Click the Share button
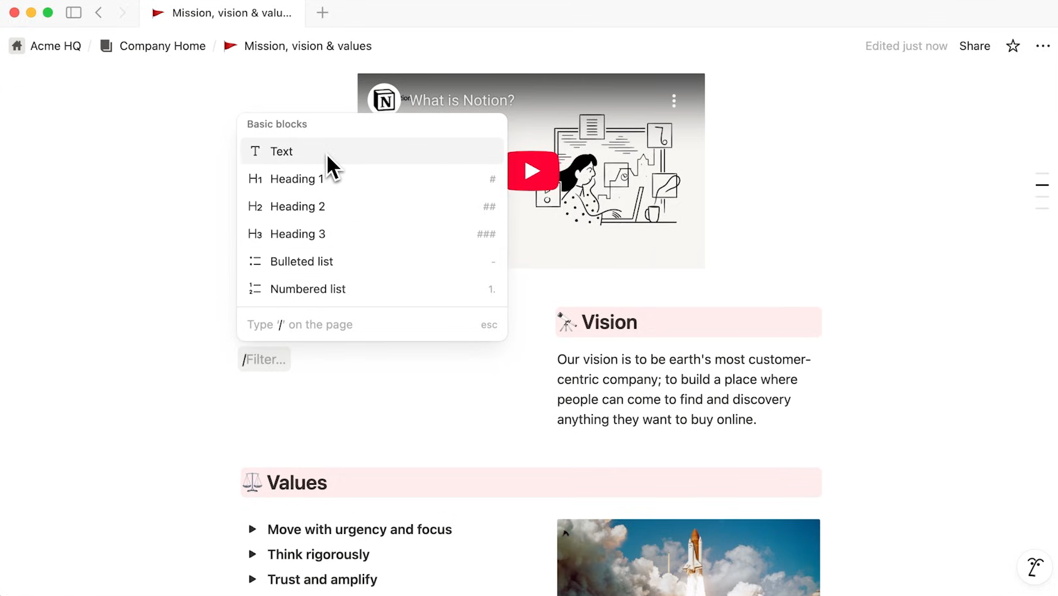The image size is (1058, 596). pyautogui.click(x=974, y=46)
